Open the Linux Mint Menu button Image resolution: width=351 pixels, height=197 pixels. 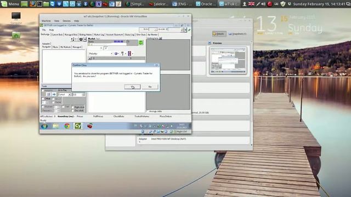(10, 4)
